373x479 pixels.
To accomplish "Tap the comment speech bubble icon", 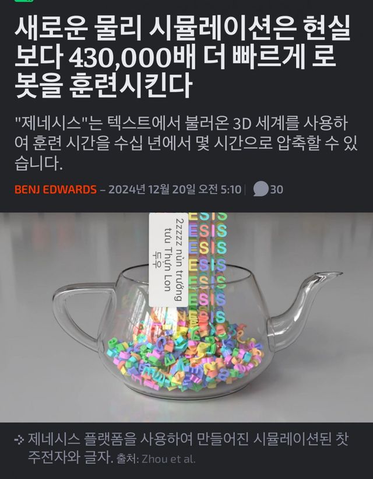I will click(261, 189).
